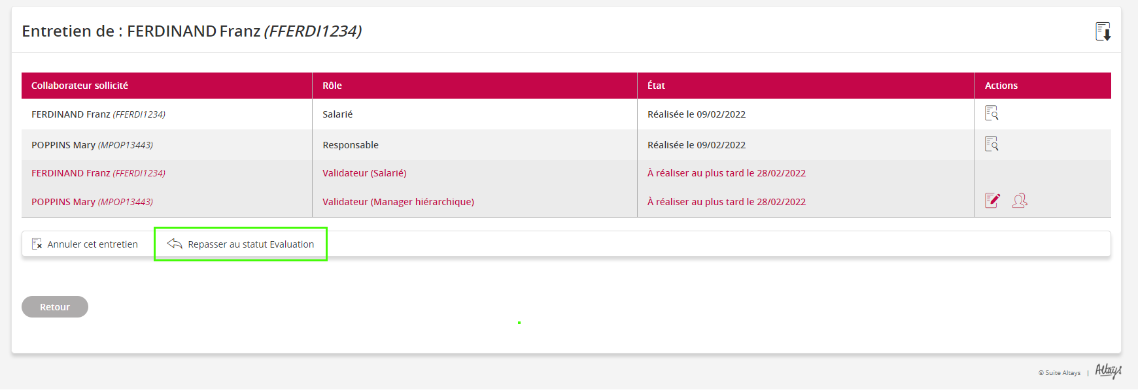Screen dimensions: 1138x392
Task: Click the Altays logo in the footer
Action: (x=1108, y=371)
